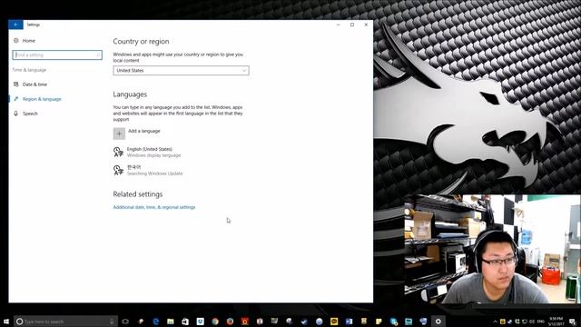Viewport: 581px width, 327px height.
Task: Open Date & time settings page
Action: click(x=34, y=84)
